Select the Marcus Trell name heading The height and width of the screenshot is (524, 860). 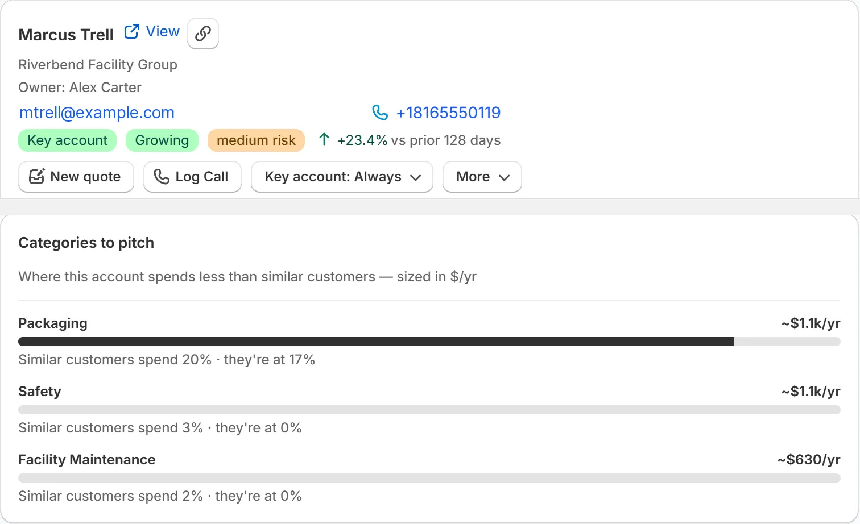click(x=66, y=35)
